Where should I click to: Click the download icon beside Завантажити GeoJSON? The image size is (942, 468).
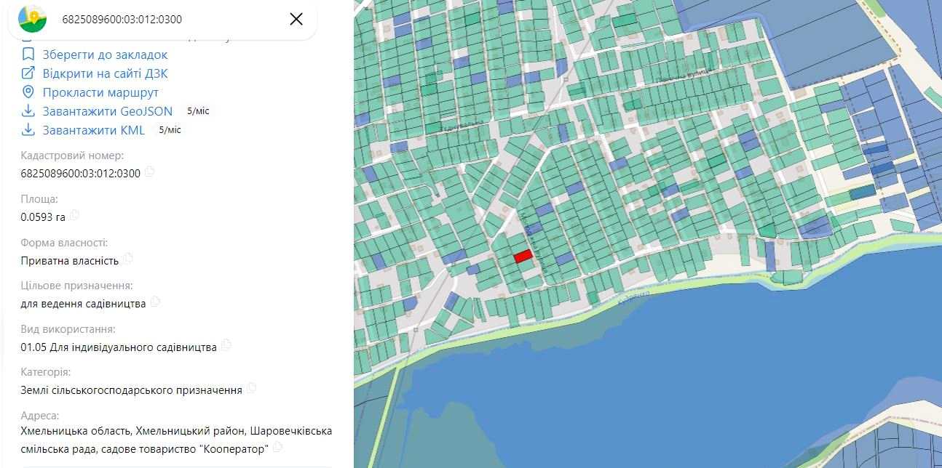(28, 111)
